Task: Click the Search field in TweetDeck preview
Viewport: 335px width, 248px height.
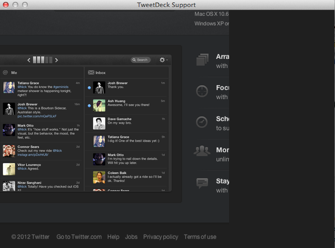Action: (x=140, y=60)
